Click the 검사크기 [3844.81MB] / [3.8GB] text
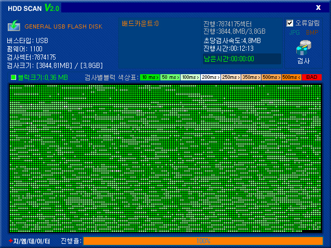This screenshot has height=248, width=331. tap(55, 66)
